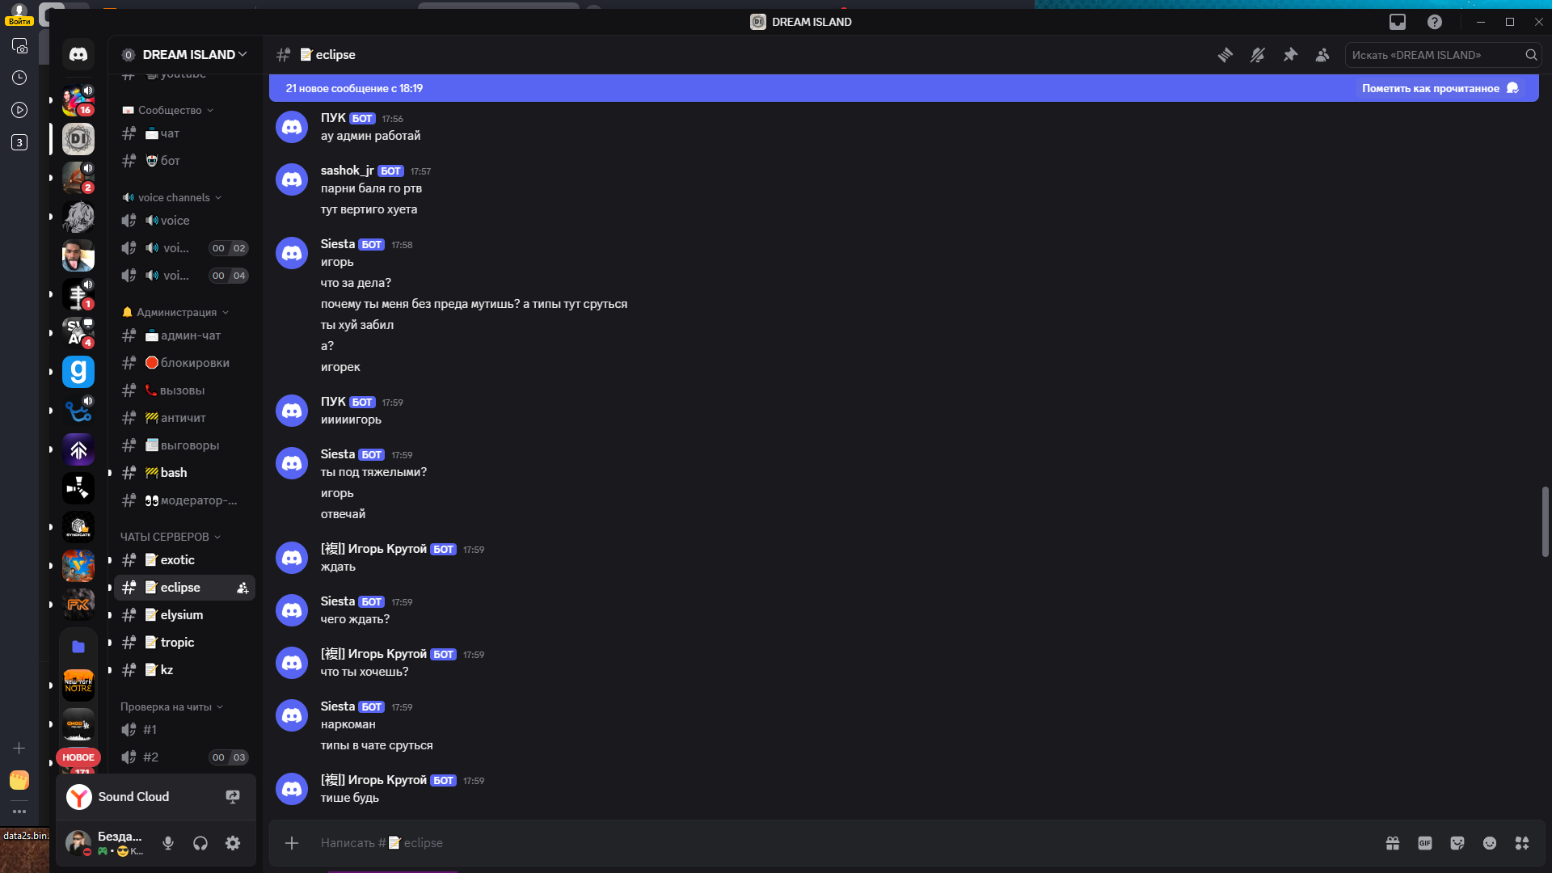Open the GIF picker

1425,843
